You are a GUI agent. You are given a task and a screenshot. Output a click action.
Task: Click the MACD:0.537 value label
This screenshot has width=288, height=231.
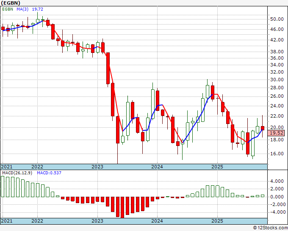(49, 173)
